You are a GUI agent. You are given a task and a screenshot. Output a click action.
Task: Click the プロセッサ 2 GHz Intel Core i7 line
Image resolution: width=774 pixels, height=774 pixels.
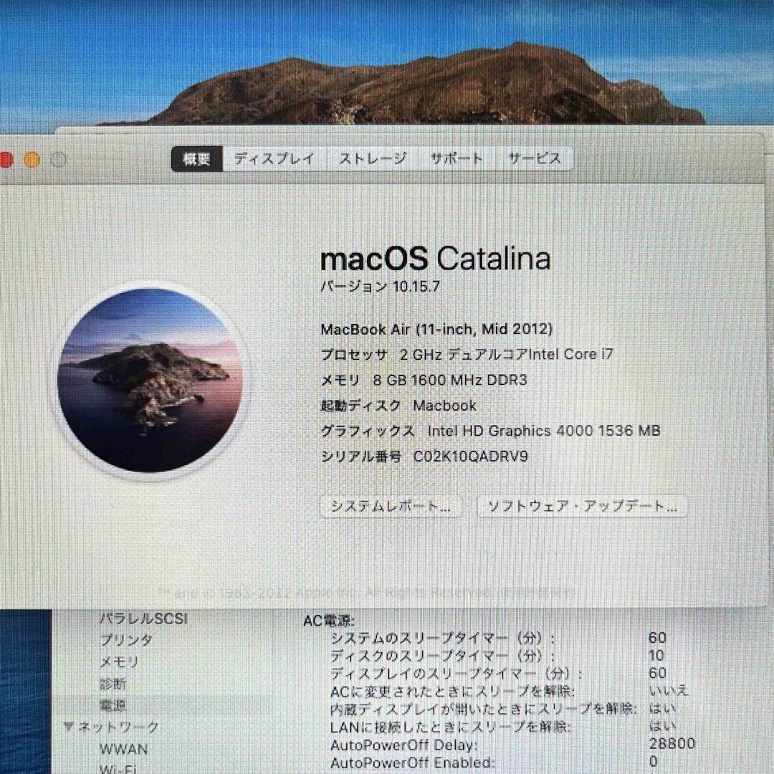pyautogui.click(x=467, y=355)
